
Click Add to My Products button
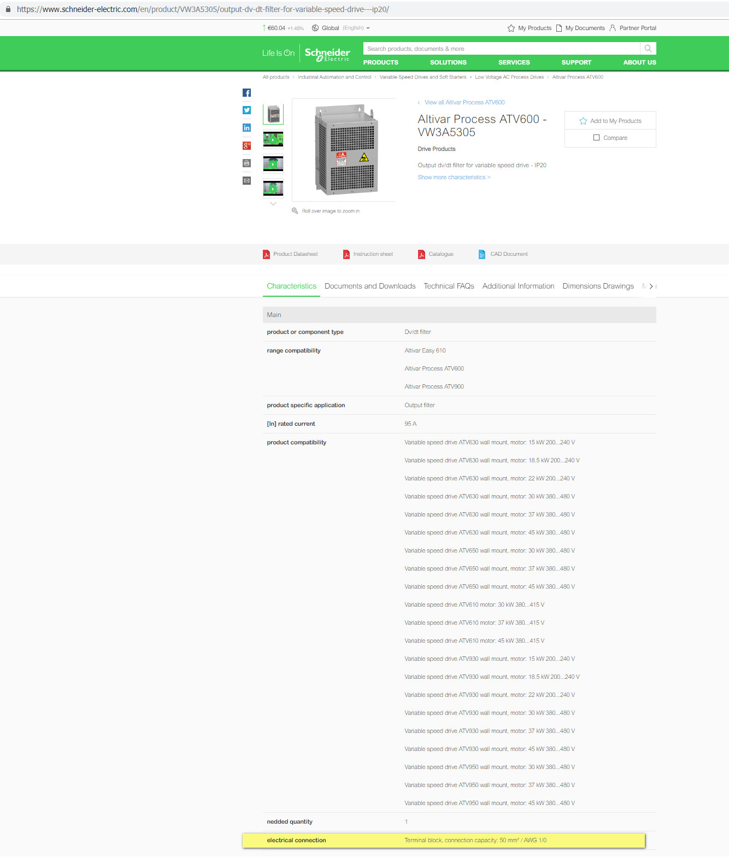click(610, 121)
